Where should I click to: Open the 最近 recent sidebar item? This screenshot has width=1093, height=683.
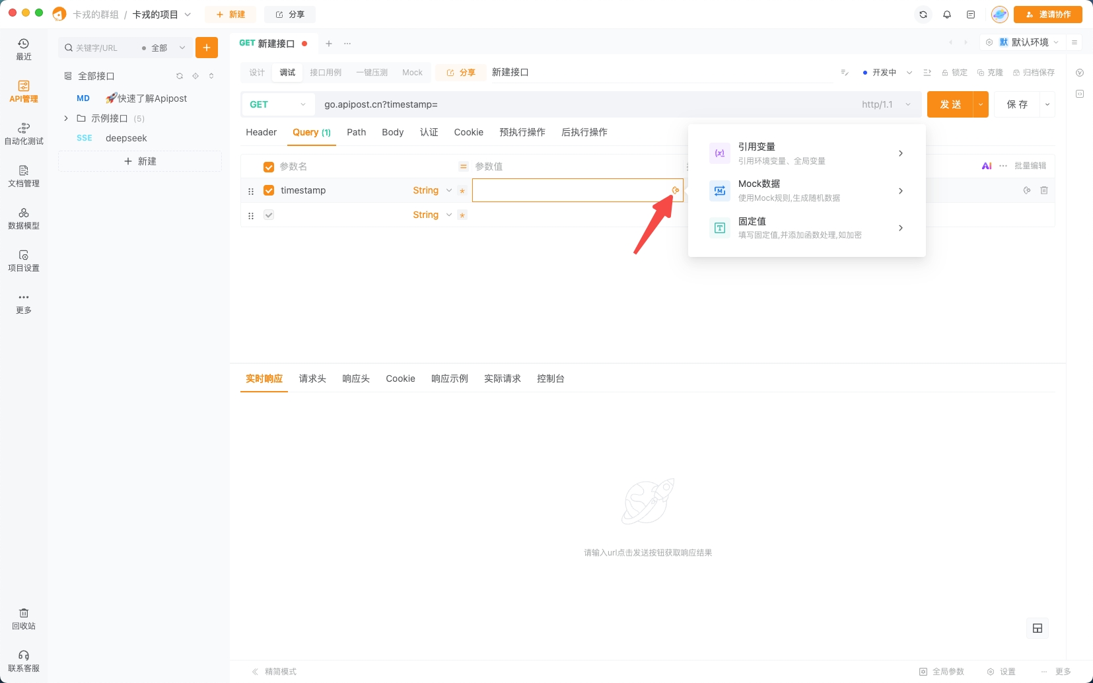[24, 50]
